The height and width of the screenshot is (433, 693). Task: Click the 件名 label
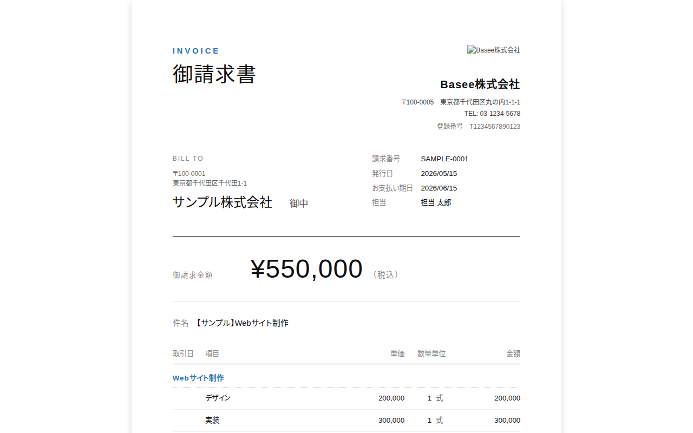point(181,323)
